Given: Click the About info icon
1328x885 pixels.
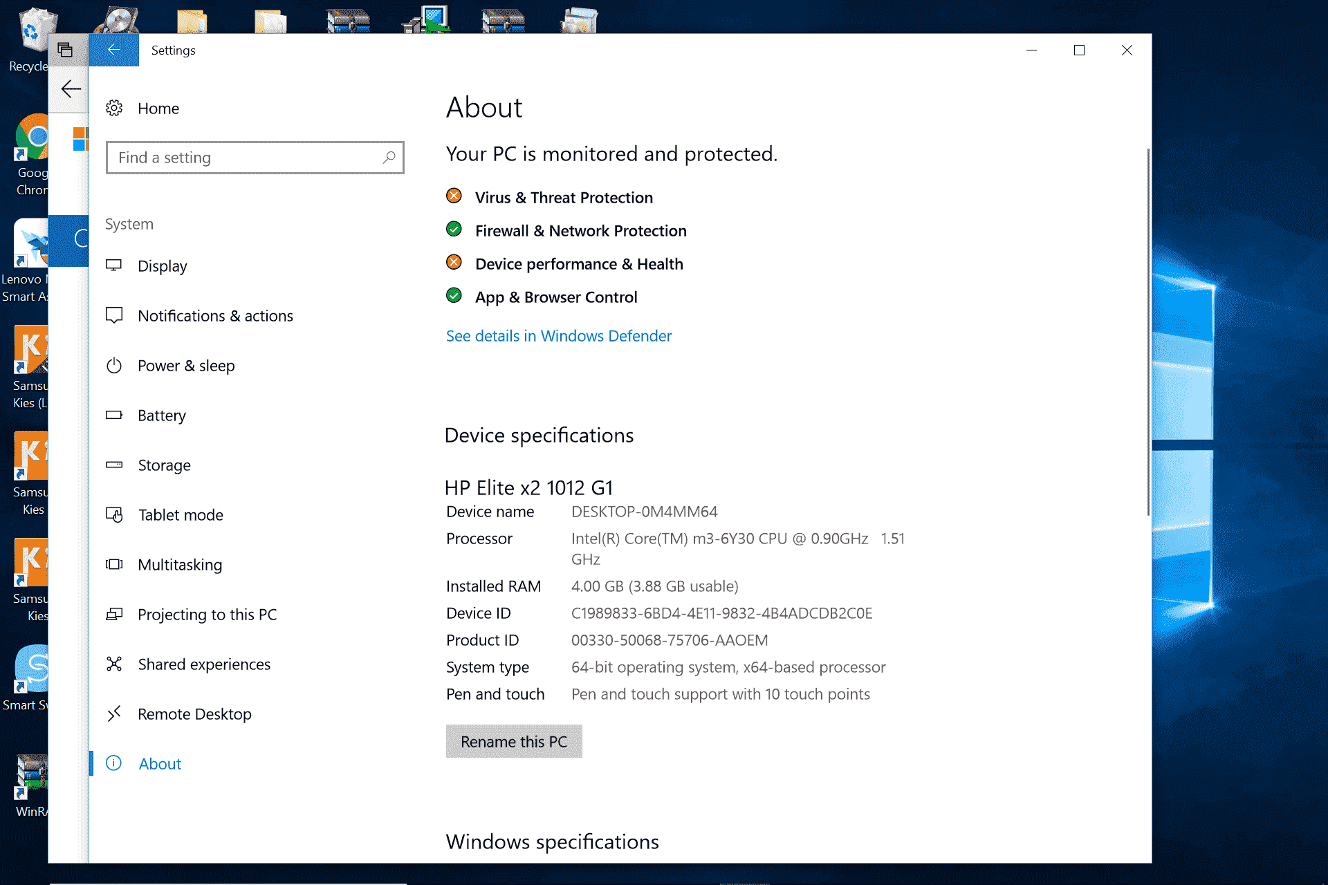Looking at the screenshot, I should point(114,763).
